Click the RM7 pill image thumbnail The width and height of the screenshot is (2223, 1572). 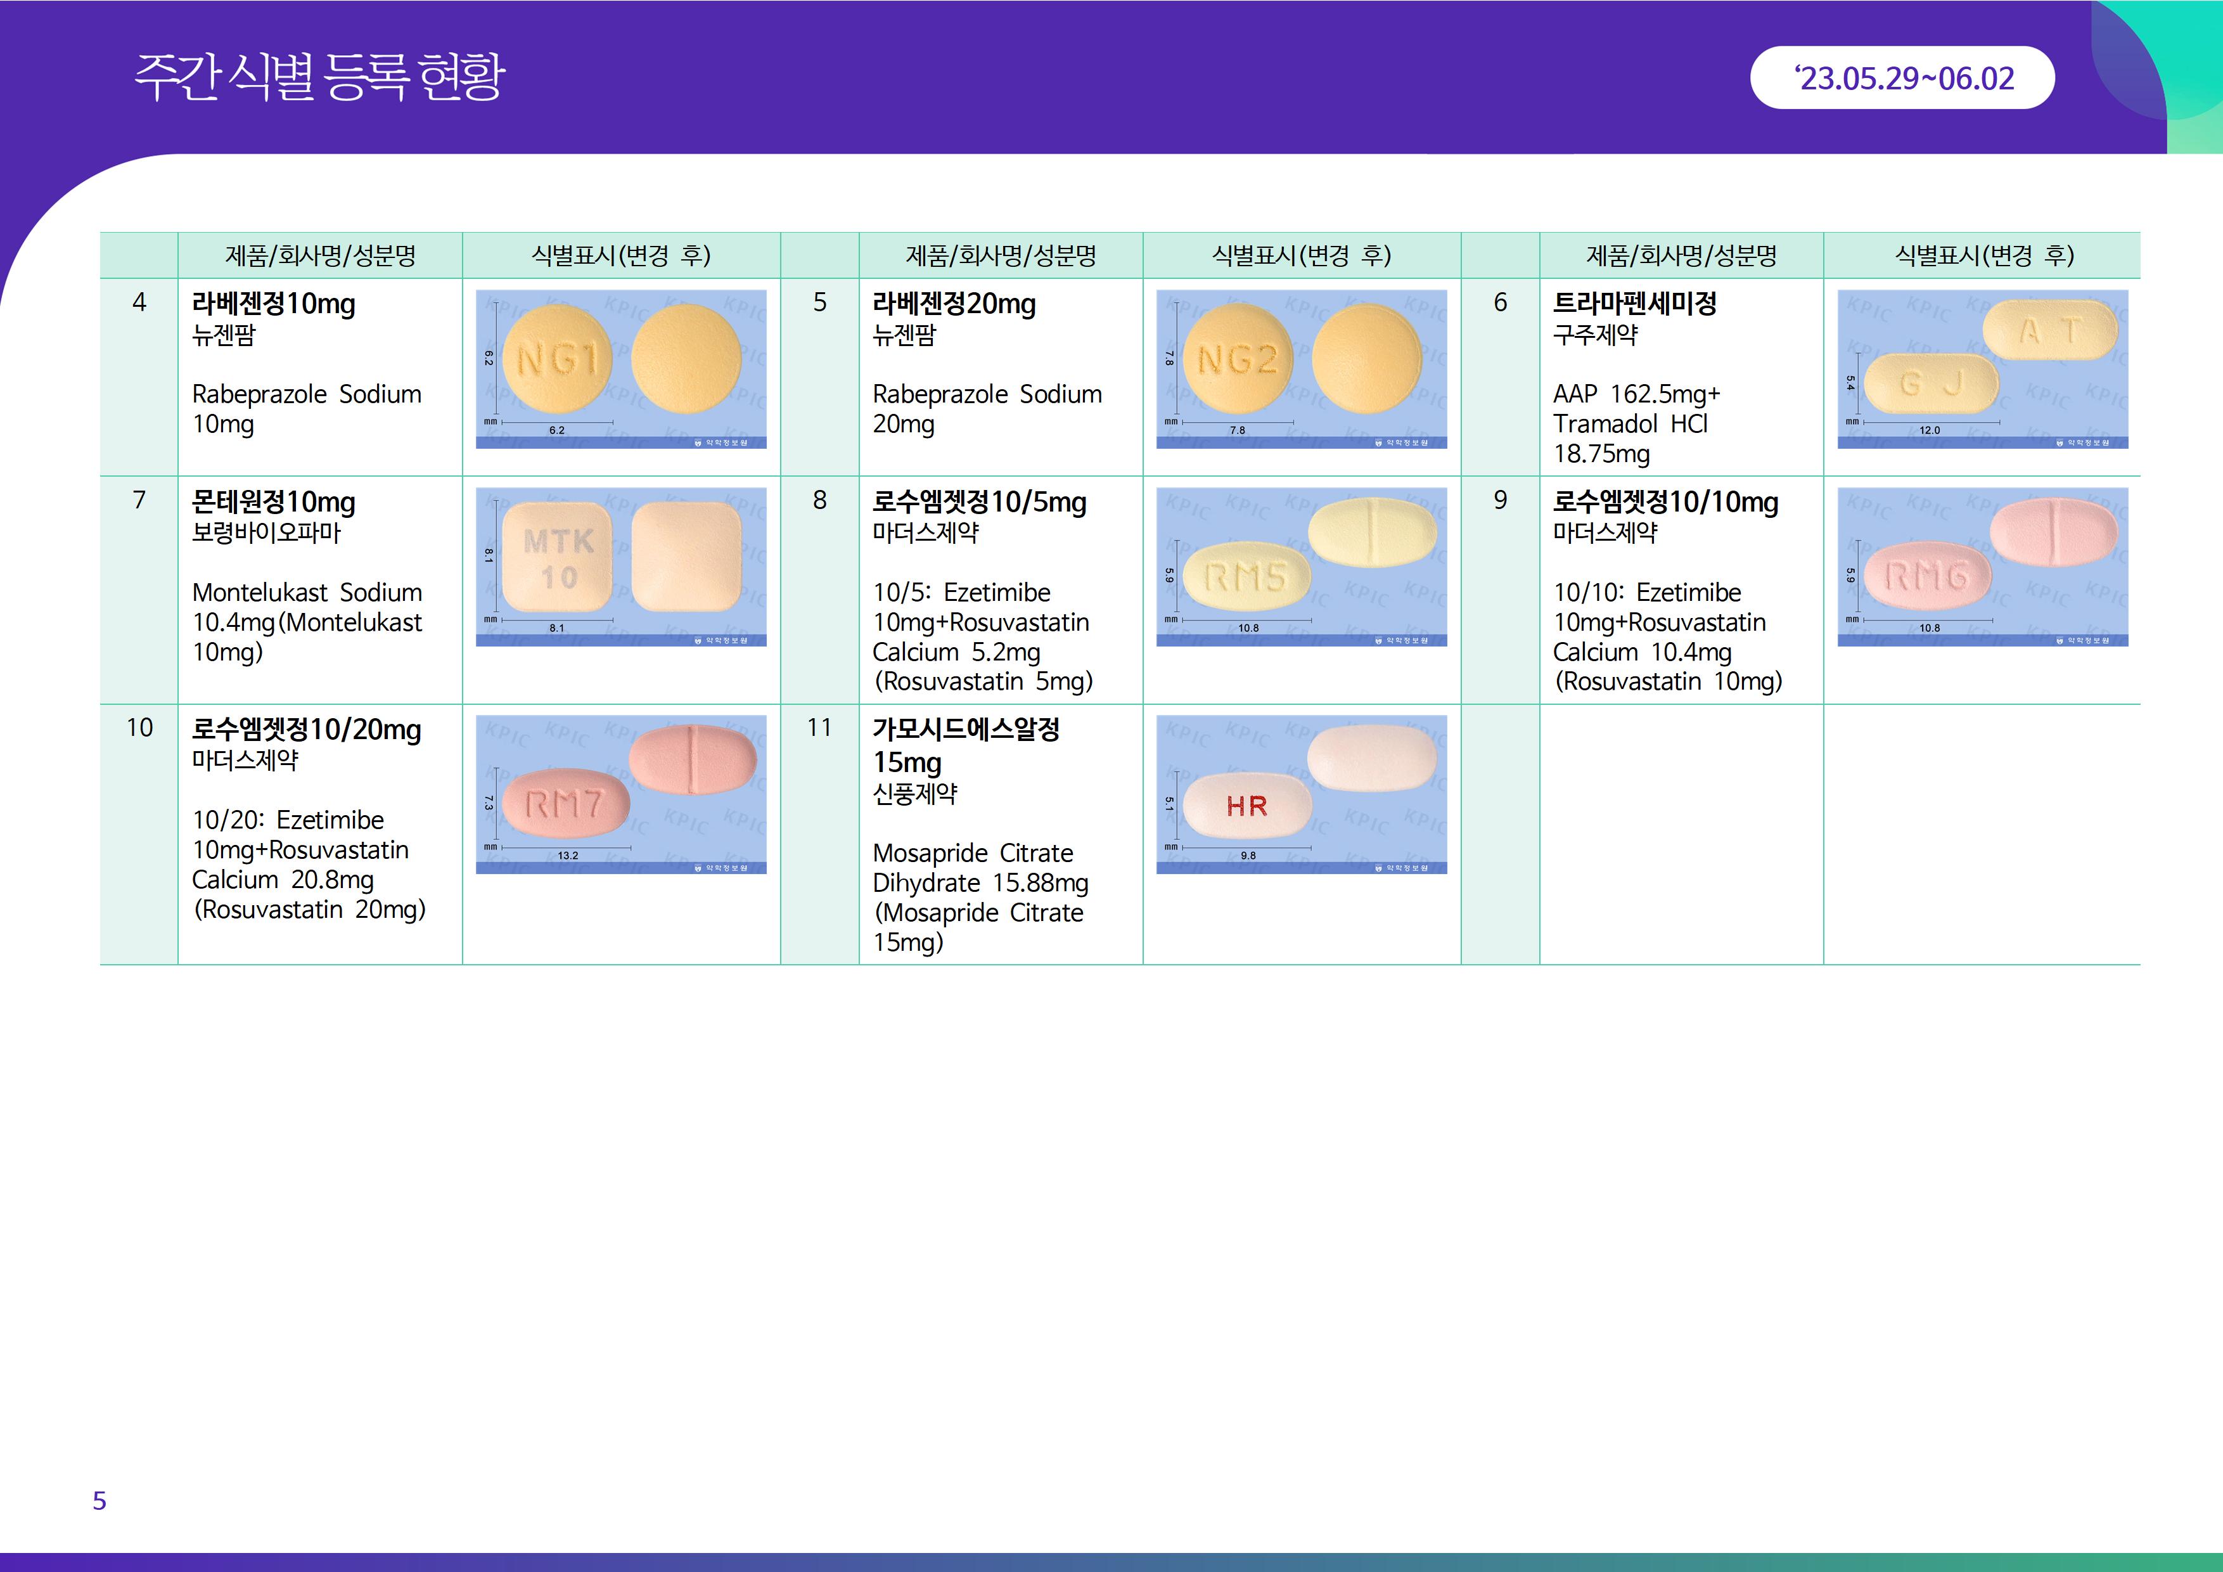(620, 794)
